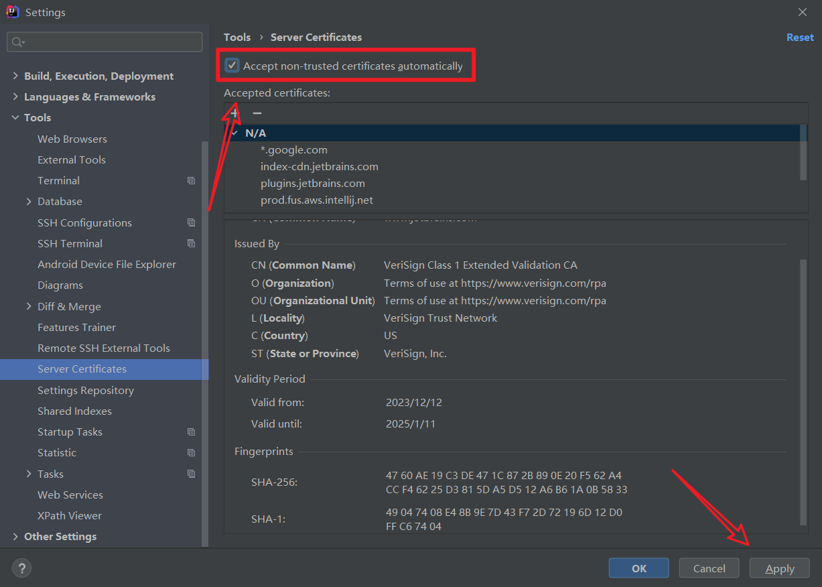Image resolution: width=822 pixels, height=587 pixels.
Task: Select the prod.fus.aws.intellij.net certificate
Action: (x=317, y=200)
